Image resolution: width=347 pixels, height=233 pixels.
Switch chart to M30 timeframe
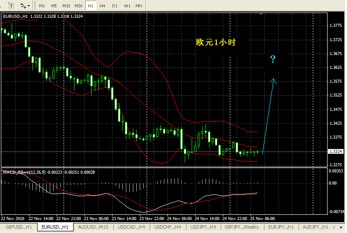(x=78, y=6)
